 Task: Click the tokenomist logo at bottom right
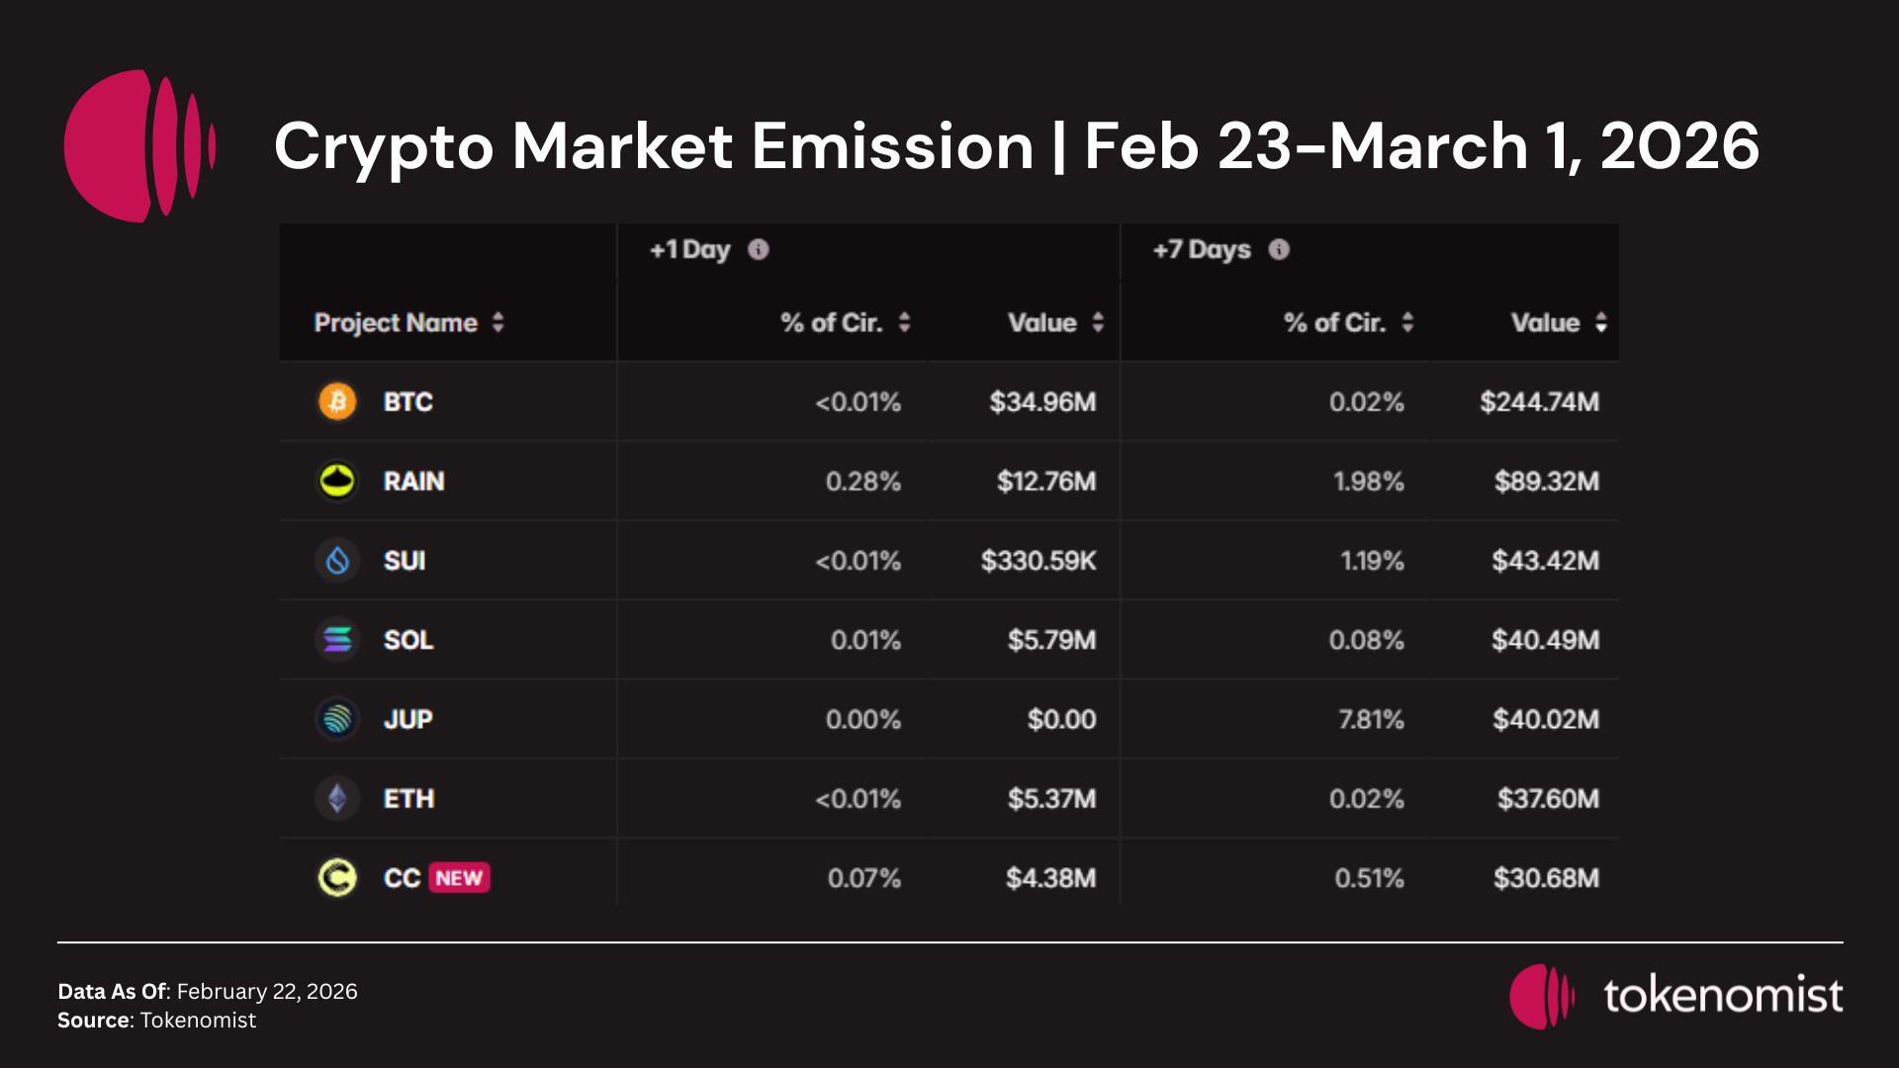(1675, 996)
